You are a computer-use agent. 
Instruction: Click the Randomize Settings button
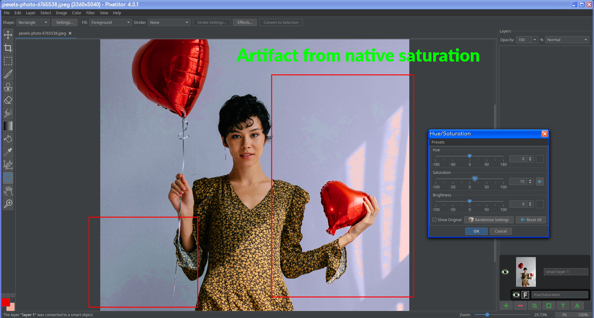click(489, 220)
